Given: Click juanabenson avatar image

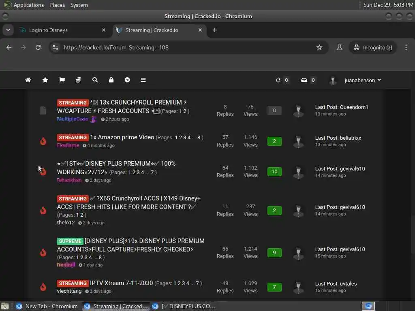Looking at the screenshot, I should point(333,81).
